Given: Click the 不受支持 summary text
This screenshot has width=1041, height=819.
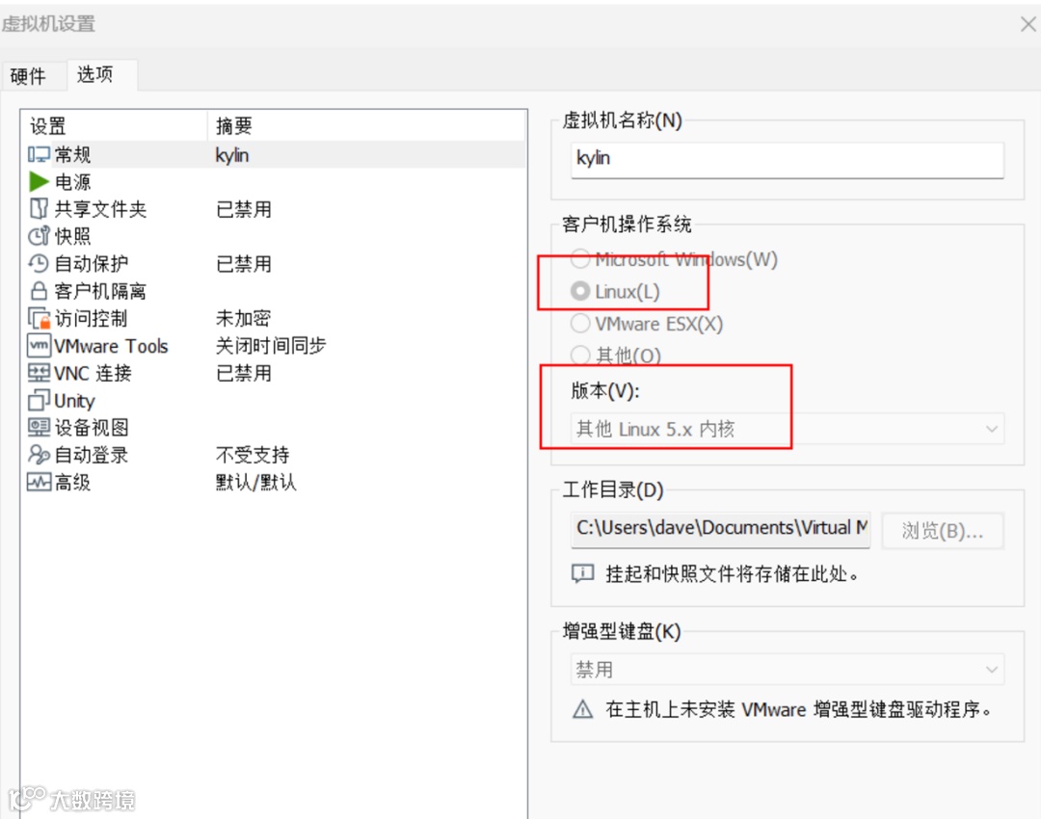Looking at the screenshot, I should click(253, 455).
